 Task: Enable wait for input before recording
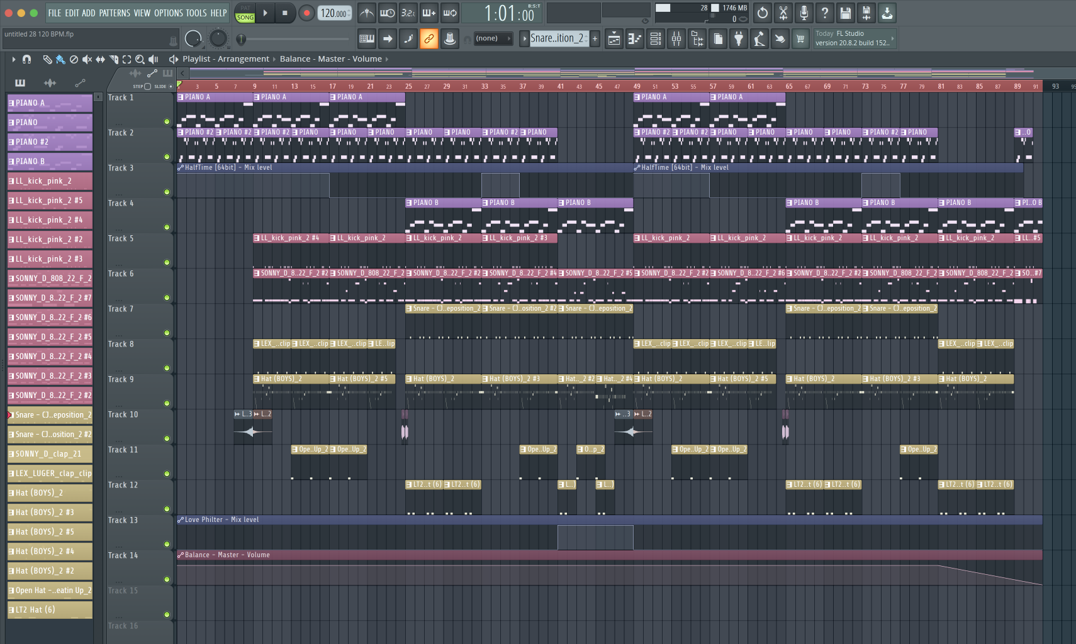point(388,13)
